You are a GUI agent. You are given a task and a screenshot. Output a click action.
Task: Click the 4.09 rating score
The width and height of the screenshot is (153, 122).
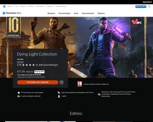19,65
